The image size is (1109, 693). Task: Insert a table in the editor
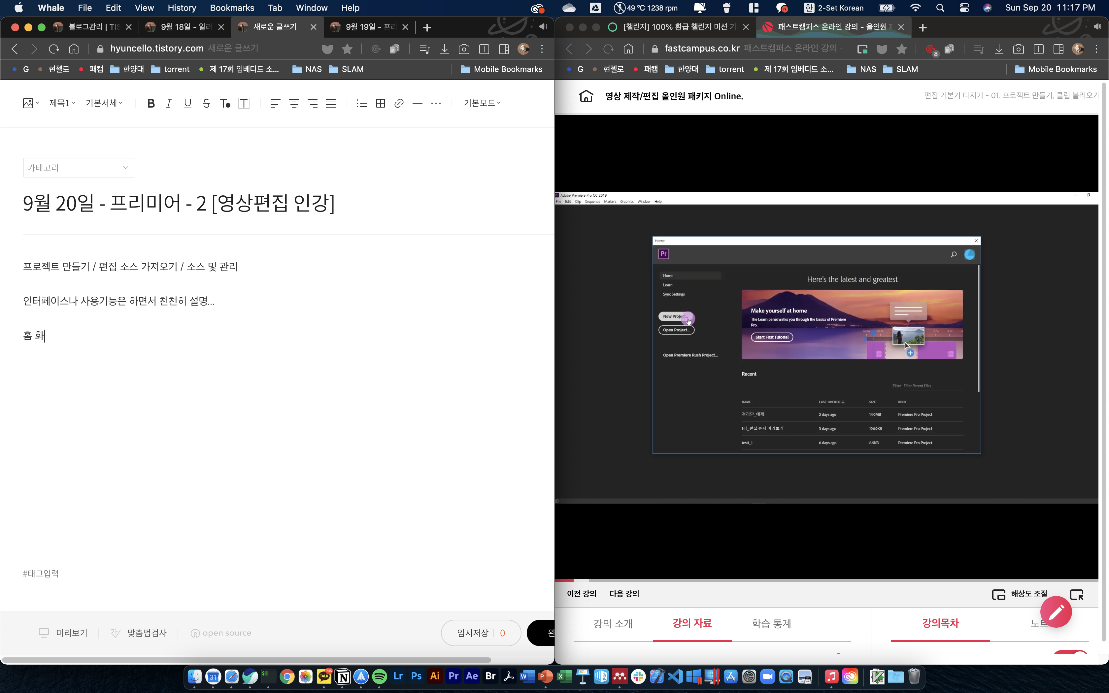pos(380,103)
